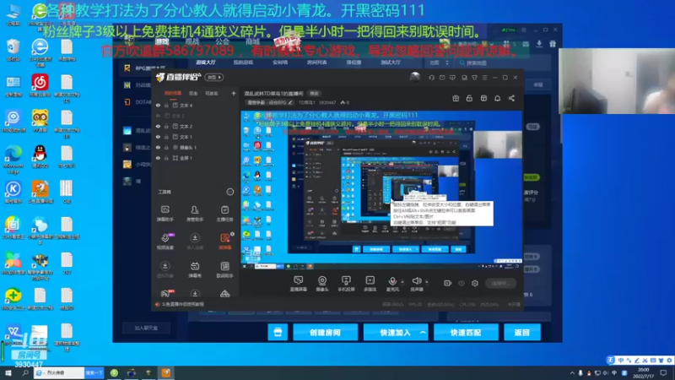
Task: Open the hamburger menu in 直播伴侣 title bar
Action: [x=484, y=78]
